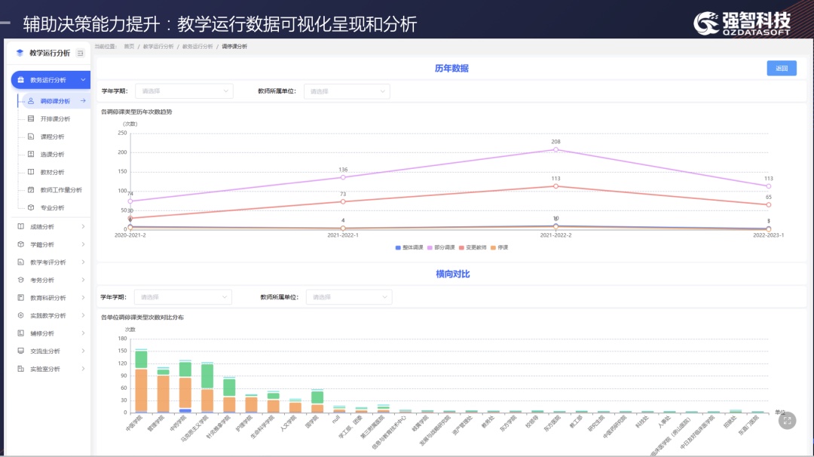Expand the 教学考评分析 chevron
This screenshot has height=457, width=814.
coord(83,262)
